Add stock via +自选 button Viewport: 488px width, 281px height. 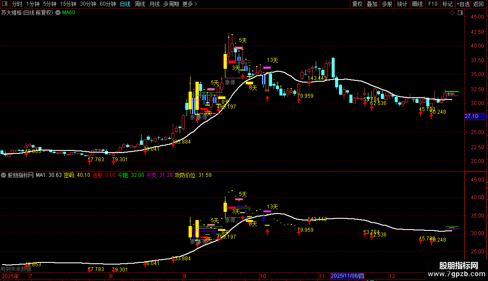click(x=463, y=4)
